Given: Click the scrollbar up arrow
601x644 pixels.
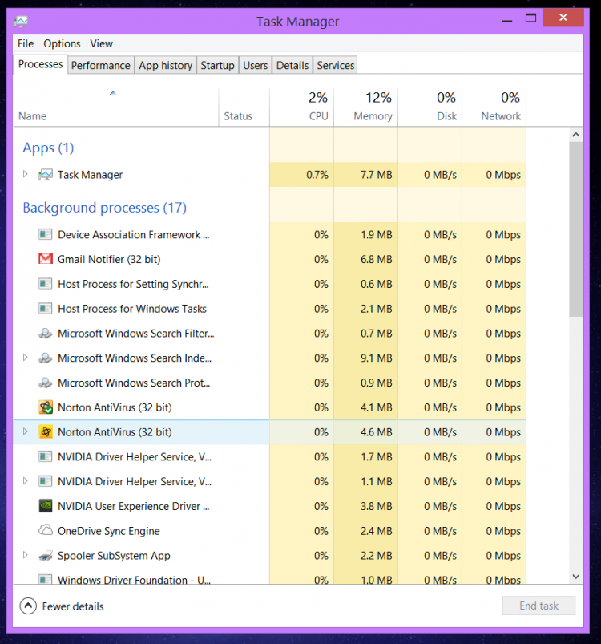Looking at the screenshot, I should (x=576, y=135).
